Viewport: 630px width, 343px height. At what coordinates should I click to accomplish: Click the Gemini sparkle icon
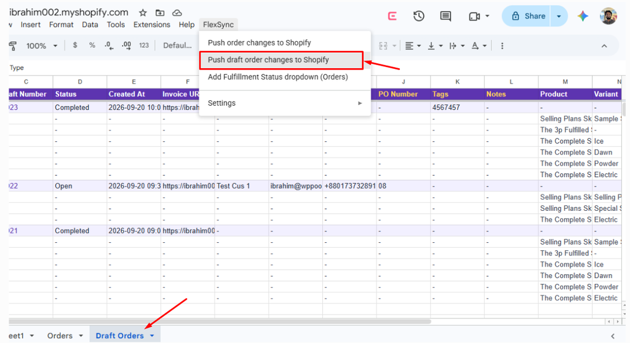pos(583,16)
